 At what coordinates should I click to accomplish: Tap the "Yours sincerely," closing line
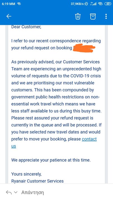27,174
